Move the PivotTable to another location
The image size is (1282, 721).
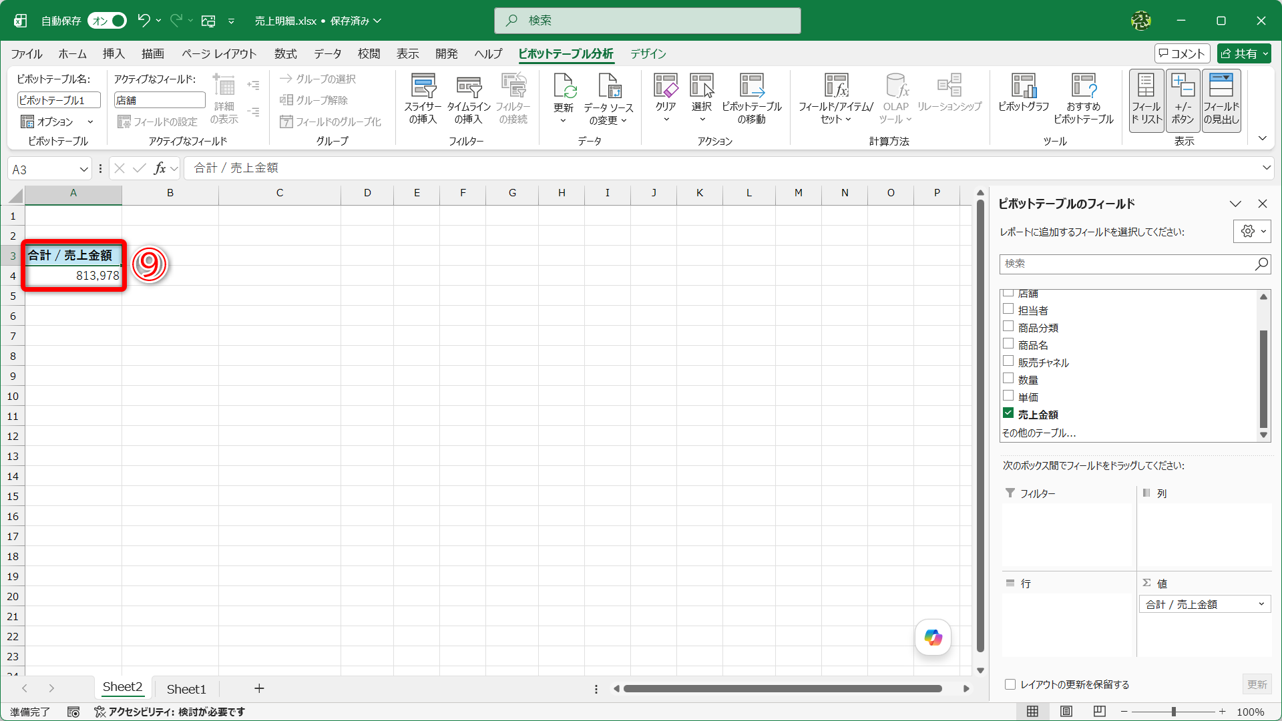(x=752, y=99)
